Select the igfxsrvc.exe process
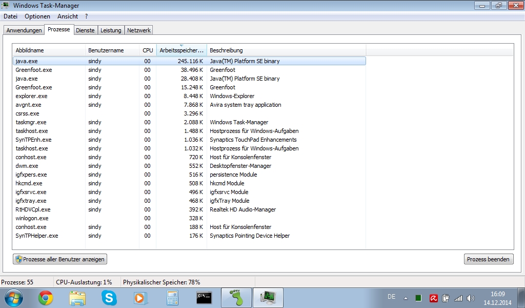The height and width of the screenshot is (308, 525). coord(189,191)
